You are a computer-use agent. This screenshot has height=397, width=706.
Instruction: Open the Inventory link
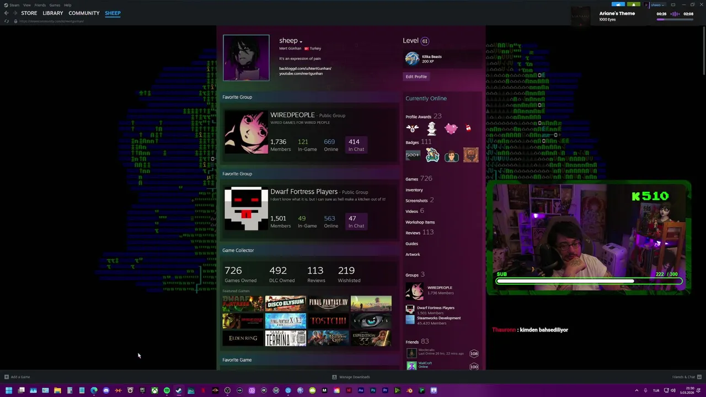(x=414, y=190)
